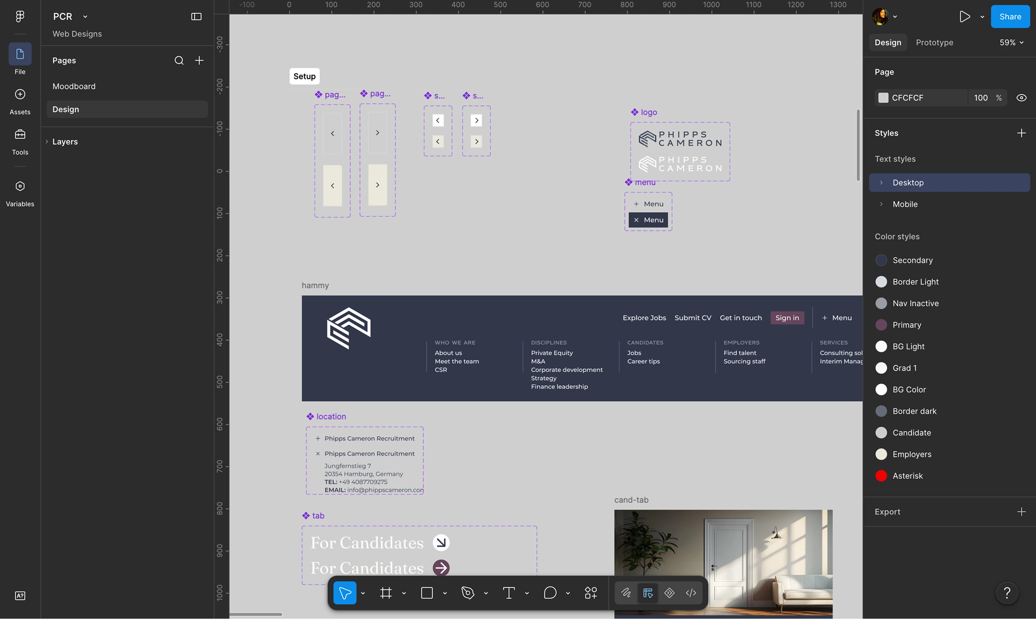
Task: Select the Pen tool
Action: coord(468,593)
